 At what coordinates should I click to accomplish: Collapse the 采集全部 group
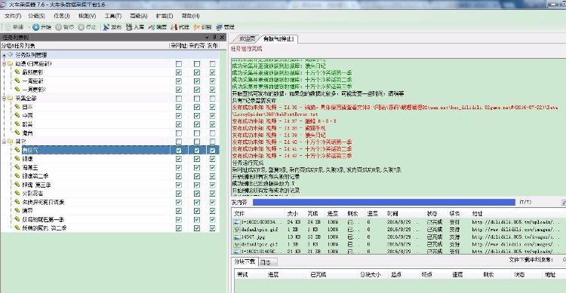[x=4, y=99]
